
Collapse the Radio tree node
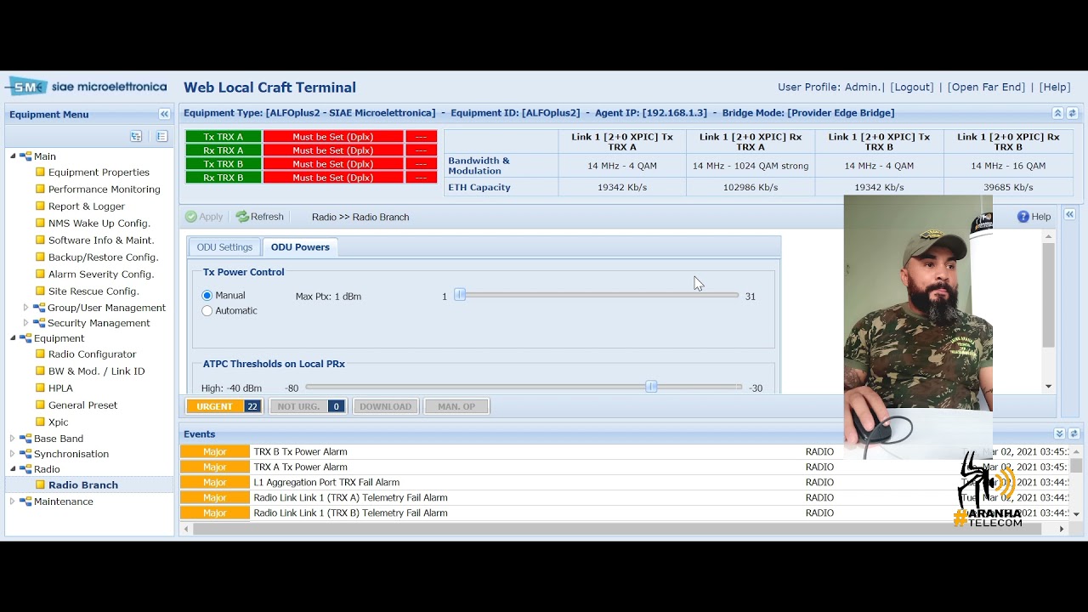tap(13, 469)
